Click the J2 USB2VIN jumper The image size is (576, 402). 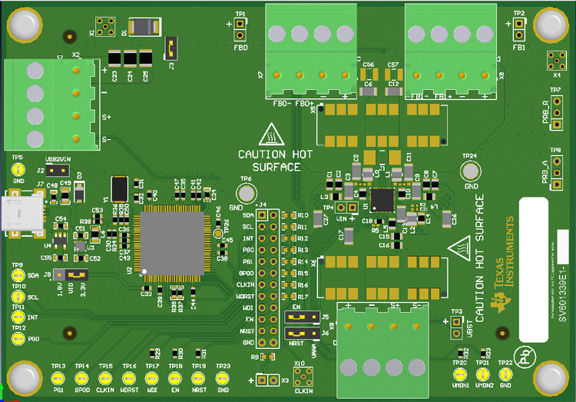pyautogui.click(x=58, y=171)
